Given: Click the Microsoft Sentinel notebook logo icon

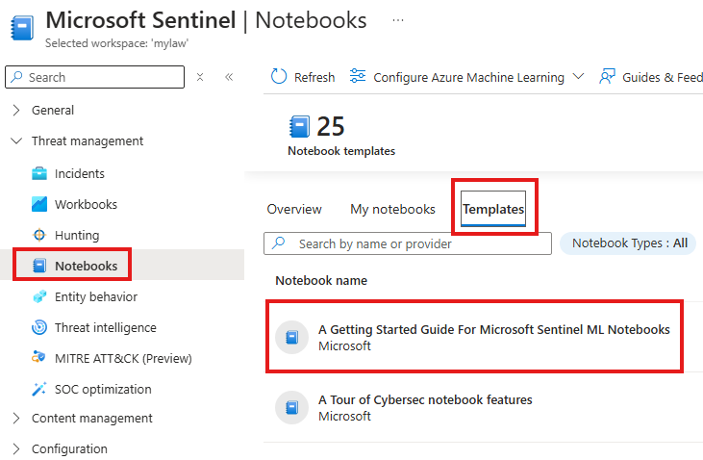Looking at the screenshot, I should 22,28.
